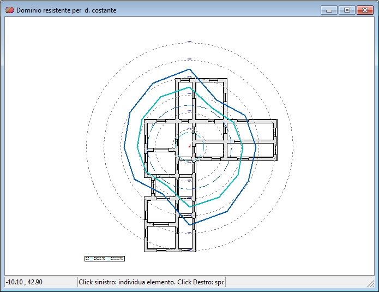
Task: Click the red center marker in the plan
Action: (189, 146)
